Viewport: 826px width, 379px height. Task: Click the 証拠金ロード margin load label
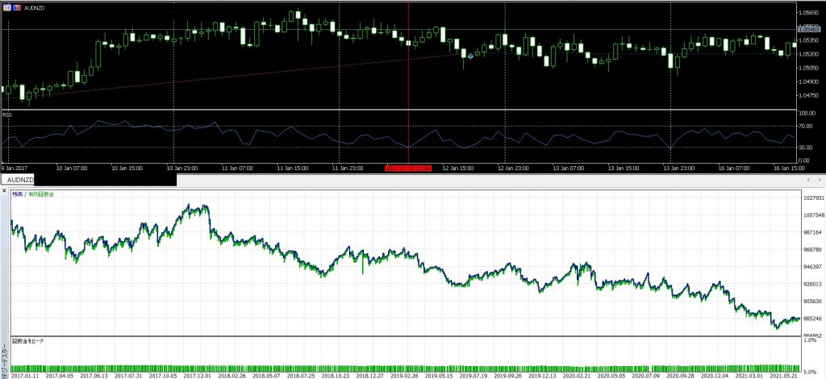(x=28, y=341)
